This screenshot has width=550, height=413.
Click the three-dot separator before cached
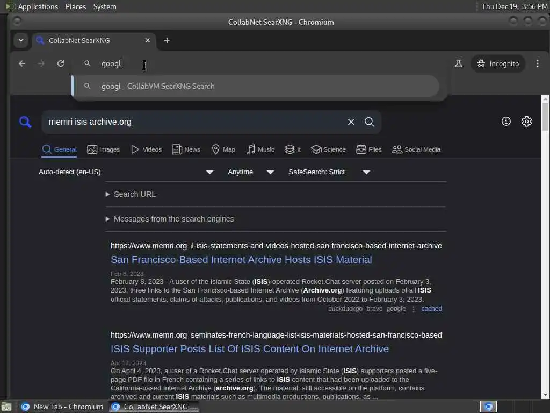tap(414, 309)
